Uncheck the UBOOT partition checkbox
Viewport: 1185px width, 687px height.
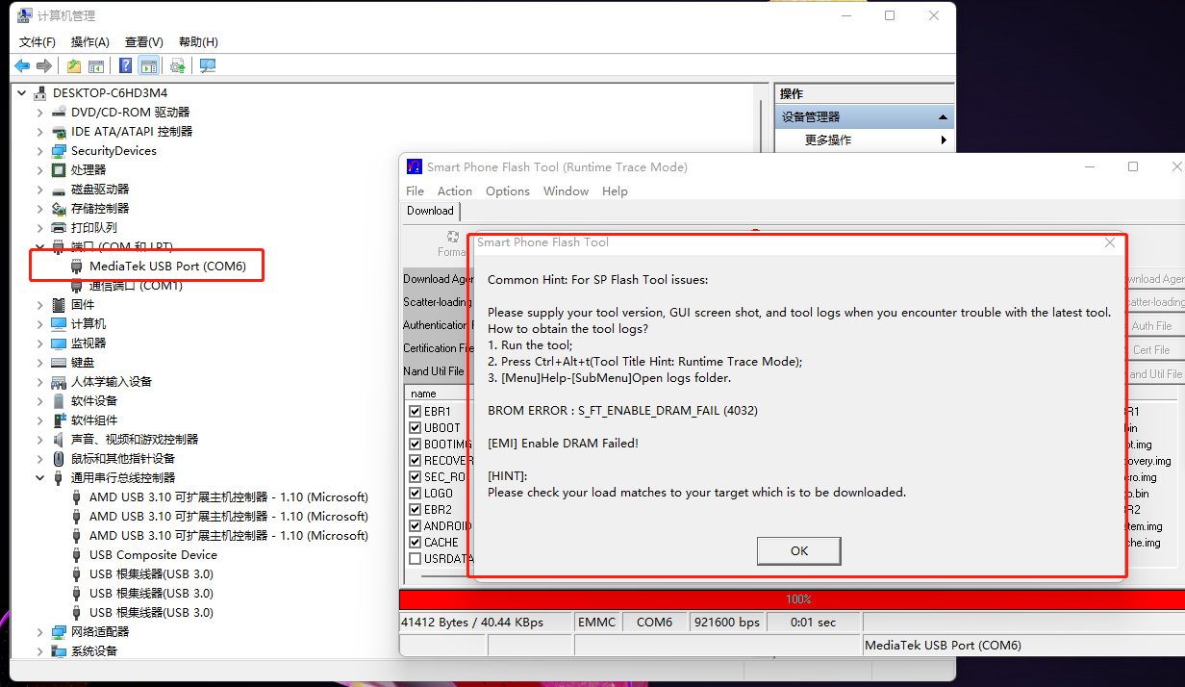pyautogui.click(x=416, y=428)
